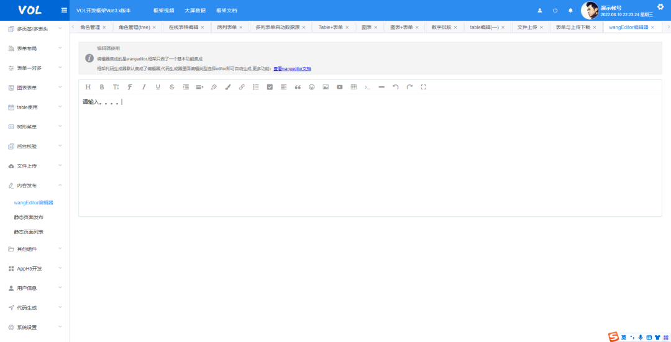Close the Table+表单 tab
This screenshot has height=342, width=671.
tap(347, 27)
